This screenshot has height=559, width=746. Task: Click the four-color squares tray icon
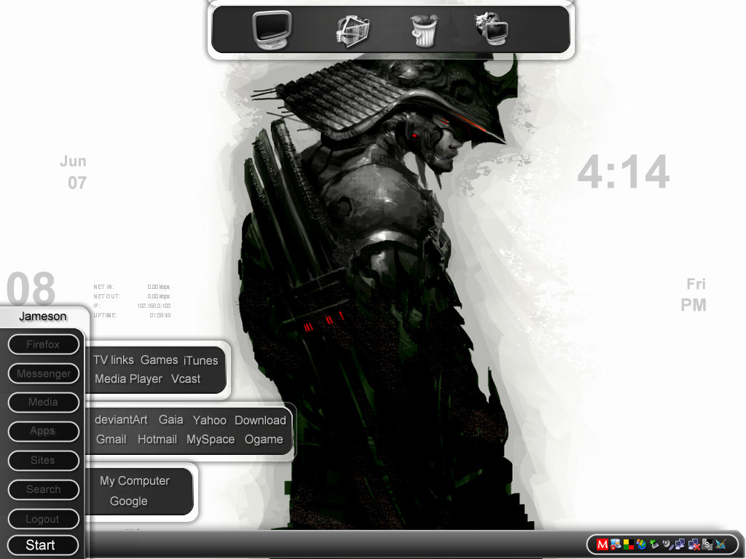(x=629, y=544)
